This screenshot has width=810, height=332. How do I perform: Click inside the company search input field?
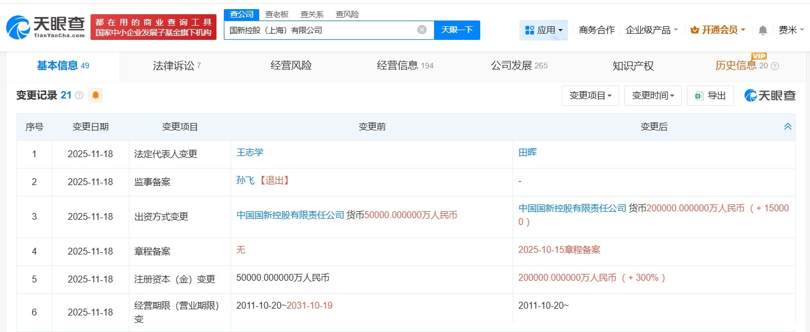point(319,30)
